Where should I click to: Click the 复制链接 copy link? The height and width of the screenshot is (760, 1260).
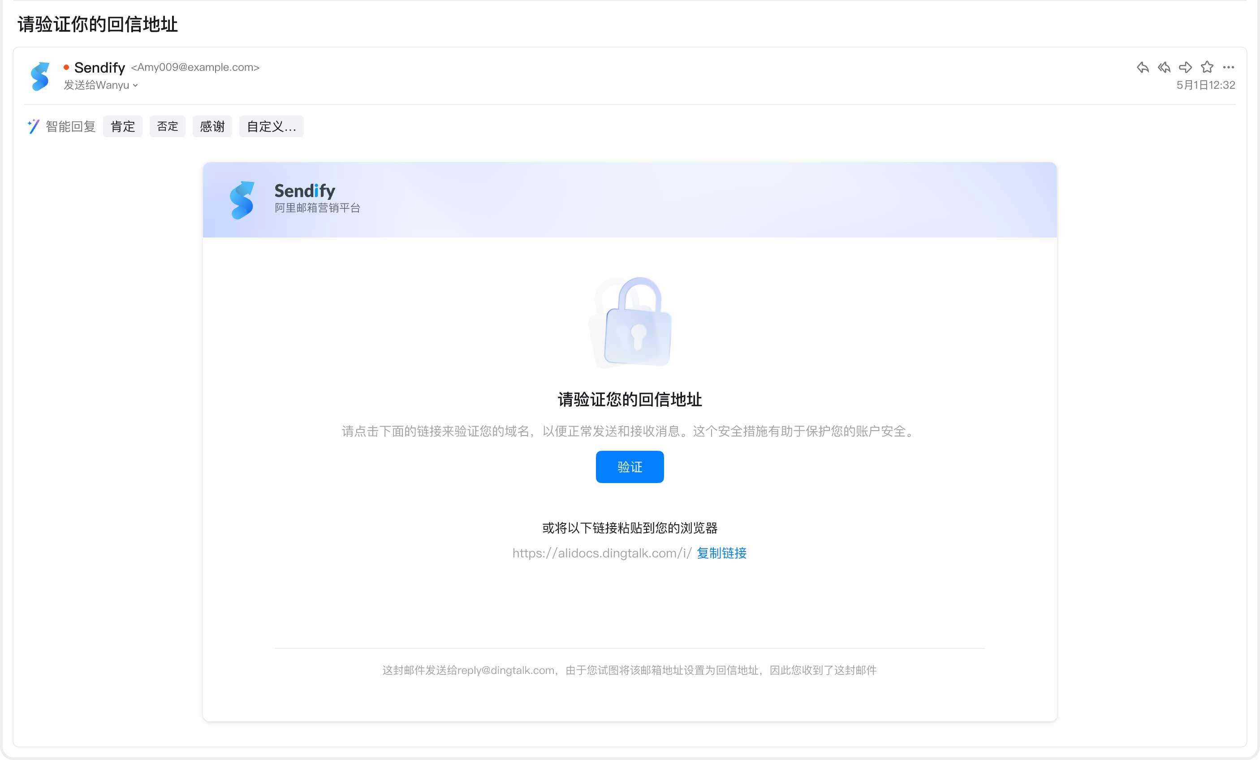(721, 553)
